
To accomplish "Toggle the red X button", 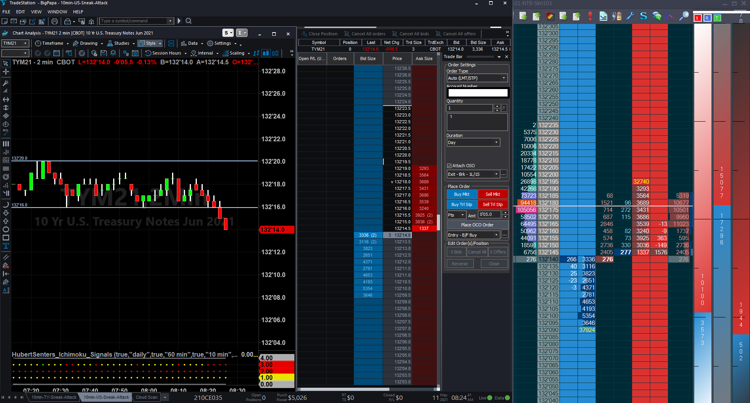I will click(697, 18).
